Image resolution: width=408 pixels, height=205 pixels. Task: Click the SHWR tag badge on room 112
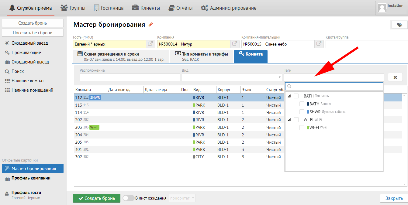pos(95,97)
